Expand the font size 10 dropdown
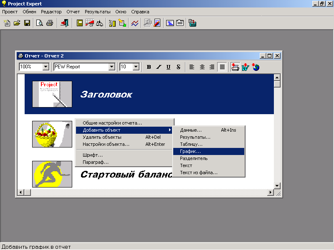The width and height of the screenshot is (334, 250). pos(136,67)
